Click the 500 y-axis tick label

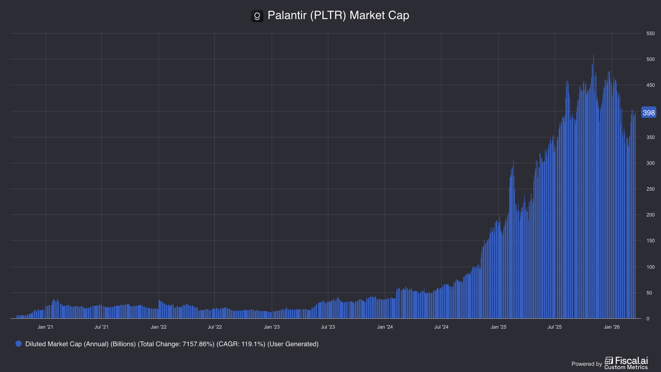(650, 59)
